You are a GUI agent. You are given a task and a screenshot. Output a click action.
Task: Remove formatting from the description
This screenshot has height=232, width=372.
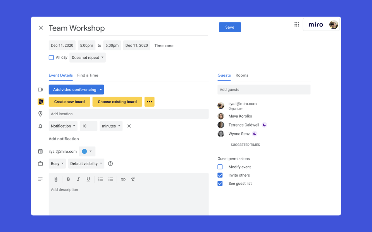(x=133, y=179)
